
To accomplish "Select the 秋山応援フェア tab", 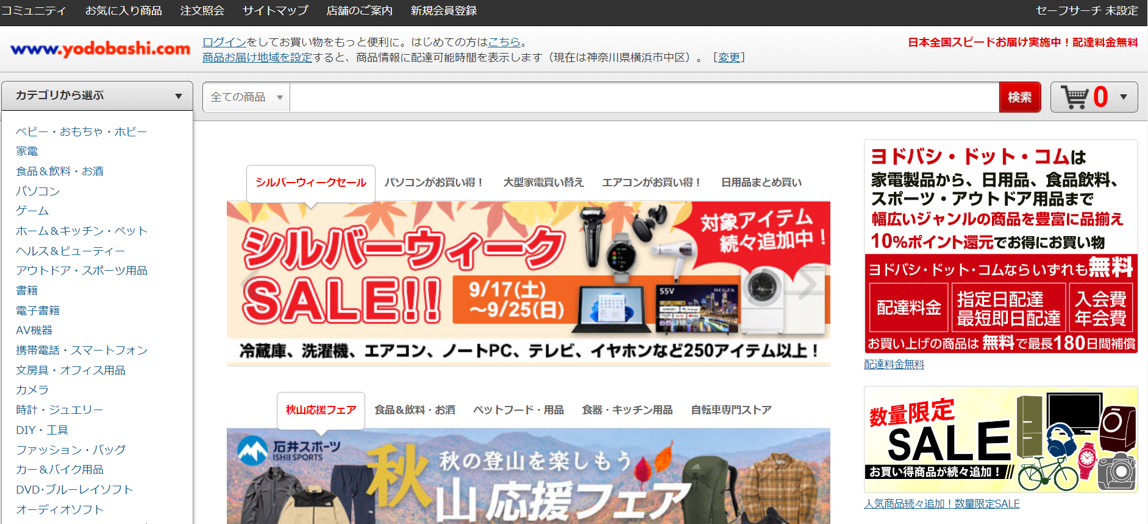I will tap(321, 410).
